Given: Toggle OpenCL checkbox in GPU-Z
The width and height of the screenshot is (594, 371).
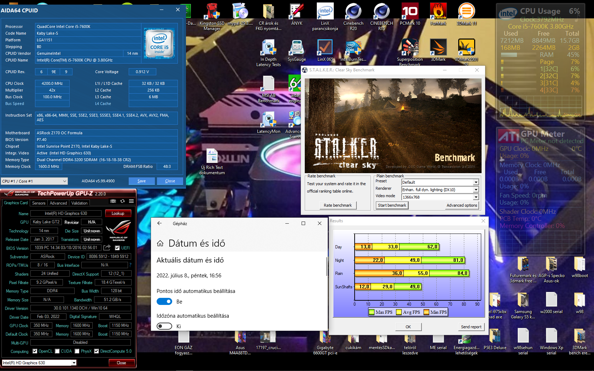Looking at the screenshot, I should click(x=35, y=351).
